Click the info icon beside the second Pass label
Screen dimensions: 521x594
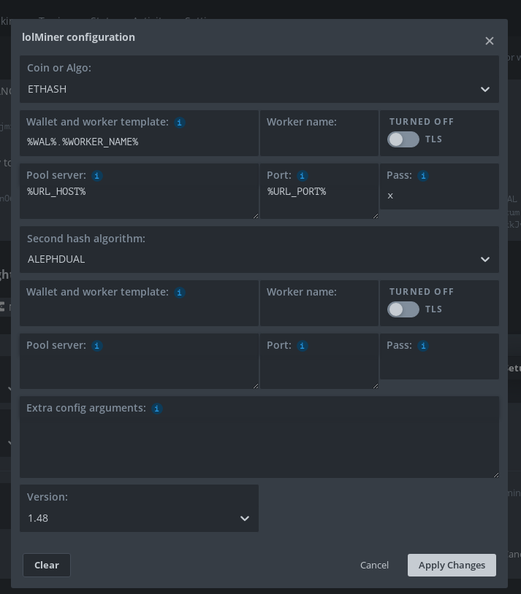(423, 346)
